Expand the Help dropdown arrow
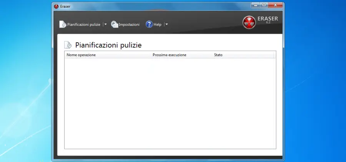The height and width of the screenshot is (162, 346). [166, 24]
